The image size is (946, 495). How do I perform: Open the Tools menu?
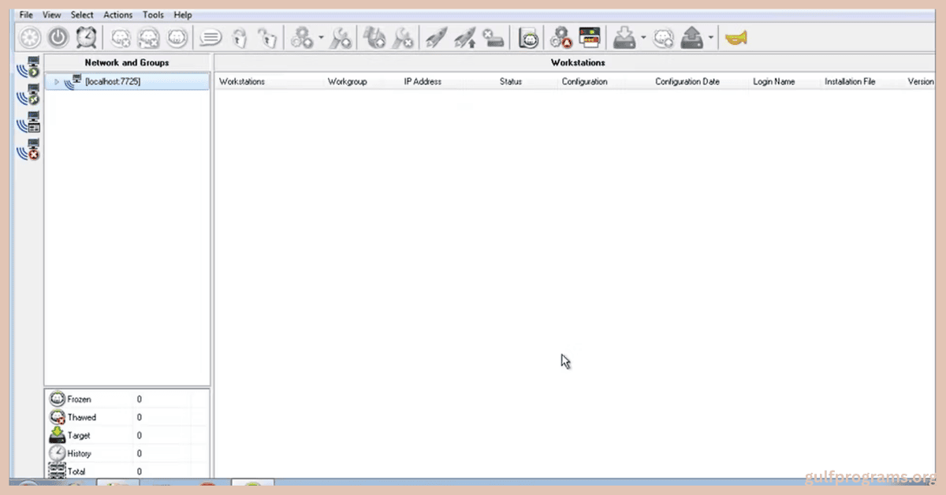(153, 15)
